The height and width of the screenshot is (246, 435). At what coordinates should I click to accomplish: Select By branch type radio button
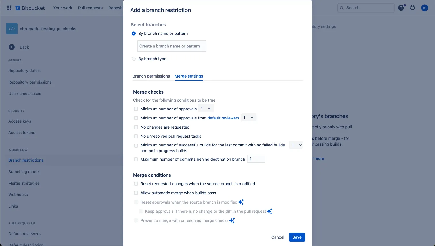pyautogui.click(x=134, y=59)
